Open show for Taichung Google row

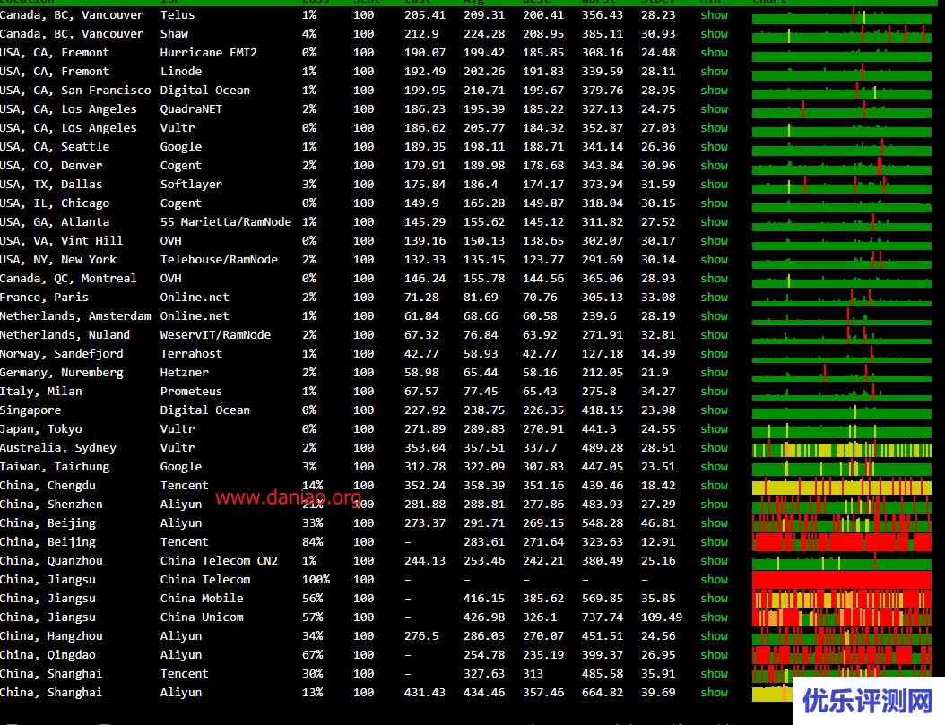click(715, 467)
